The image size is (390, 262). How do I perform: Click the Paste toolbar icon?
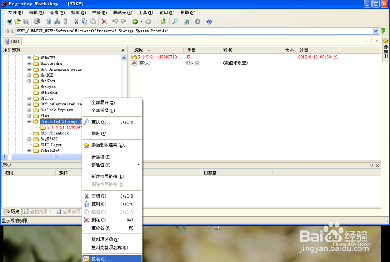(x=93, y=21)
